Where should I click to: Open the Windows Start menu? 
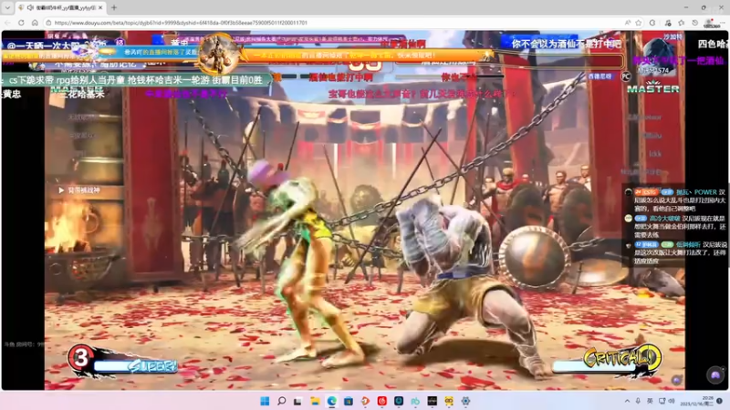[x=265, y=401]
